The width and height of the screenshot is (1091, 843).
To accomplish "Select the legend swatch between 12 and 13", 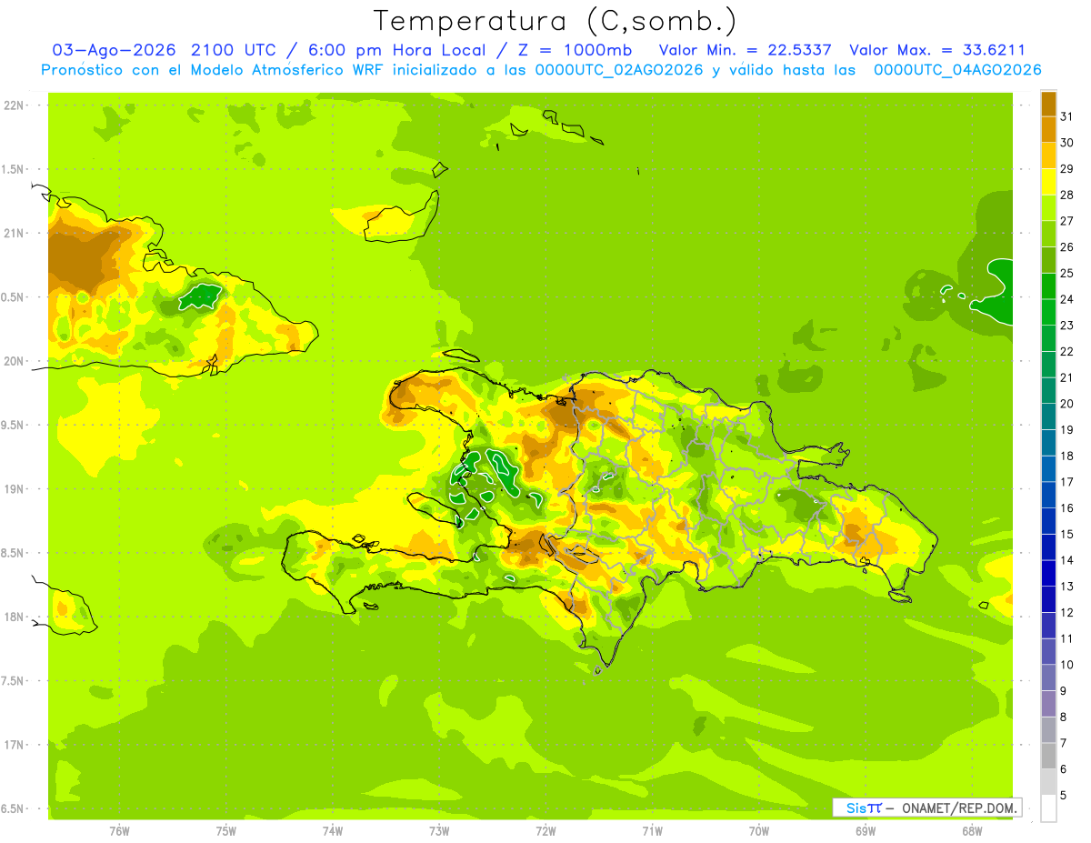I will (1048, 599).
